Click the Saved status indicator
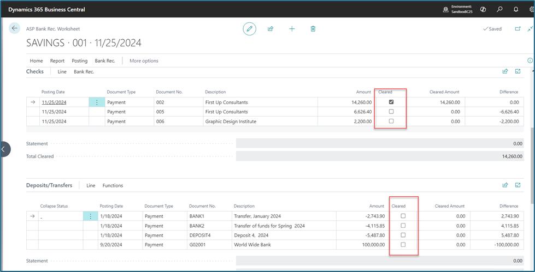 (x=492, y=29)
